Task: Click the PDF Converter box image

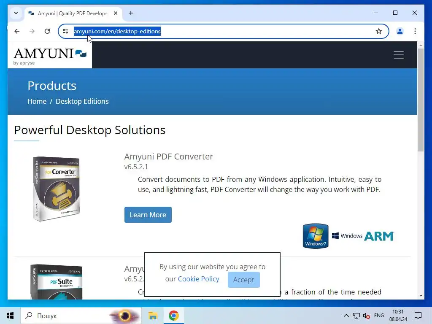Action: pyautogui.click(x=56, y=189)
